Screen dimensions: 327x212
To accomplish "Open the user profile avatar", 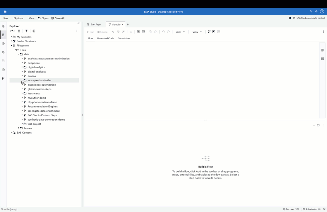I will [x=322, y=12].
